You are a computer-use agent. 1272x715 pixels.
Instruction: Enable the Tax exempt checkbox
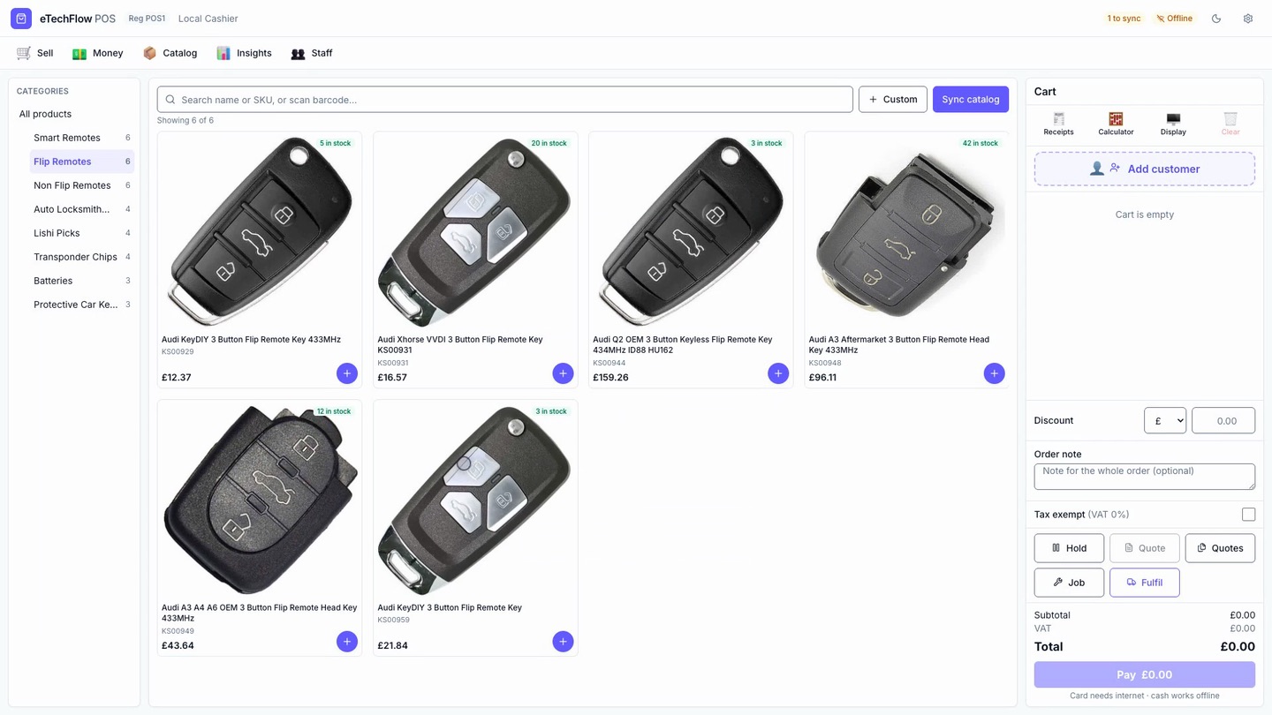coord(1248,515)
